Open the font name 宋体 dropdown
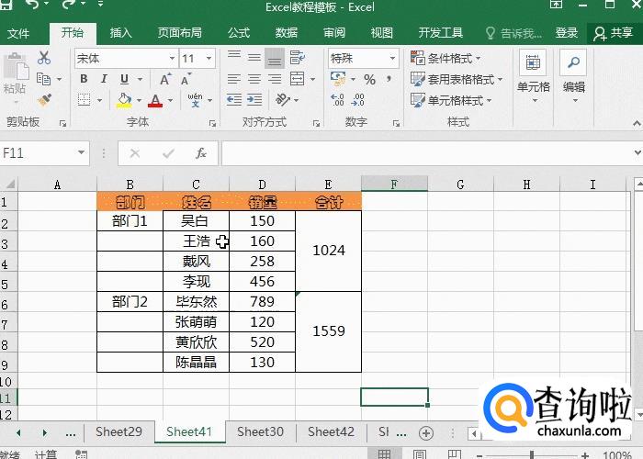This screenshot has width=643, height=459. pyautogui.click(x=173, y=58)
